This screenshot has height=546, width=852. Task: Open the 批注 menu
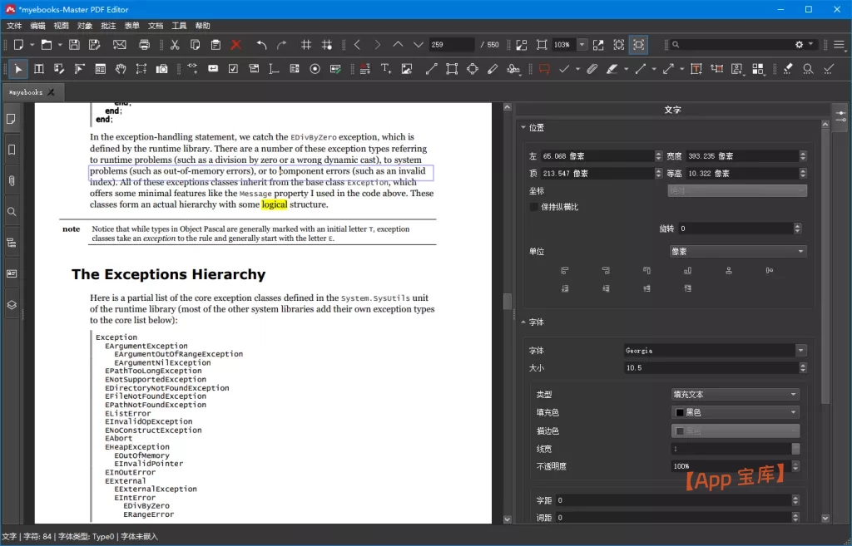[108, 26]
